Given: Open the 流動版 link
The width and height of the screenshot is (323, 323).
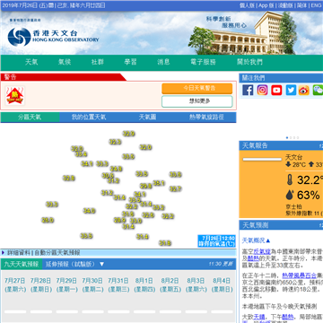Looking at the screenshot, I should tap(286, 5).
